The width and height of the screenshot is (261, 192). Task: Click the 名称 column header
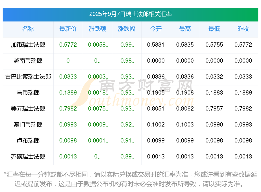coord(28,29)
